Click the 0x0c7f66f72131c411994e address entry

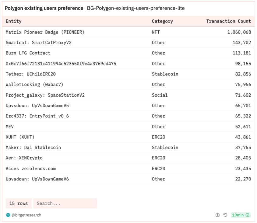pos(61,64)
